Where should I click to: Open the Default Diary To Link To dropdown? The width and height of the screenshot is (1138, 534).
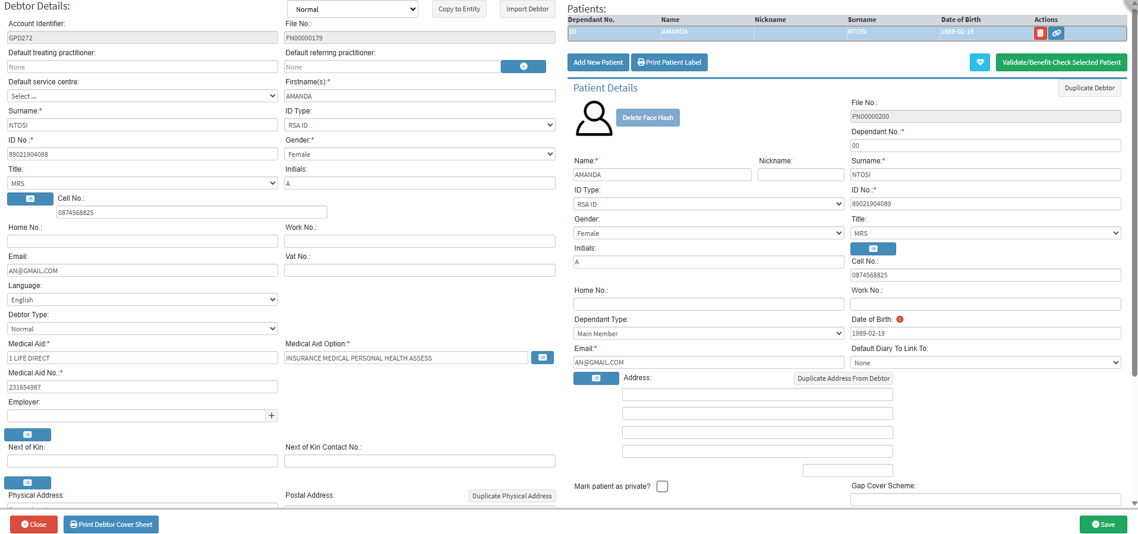[985, 363]
